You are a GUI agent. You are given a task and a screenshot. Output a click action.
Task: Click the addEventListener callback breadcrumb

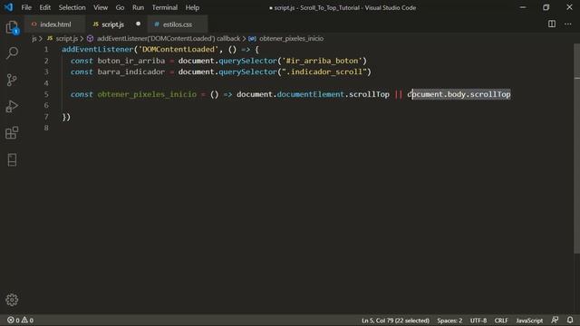(x=164, y=38)
